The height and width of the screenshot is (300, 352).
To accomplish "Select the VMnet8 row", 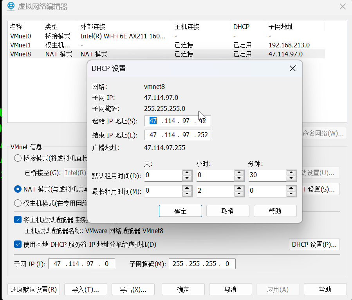I will point(167,54).
